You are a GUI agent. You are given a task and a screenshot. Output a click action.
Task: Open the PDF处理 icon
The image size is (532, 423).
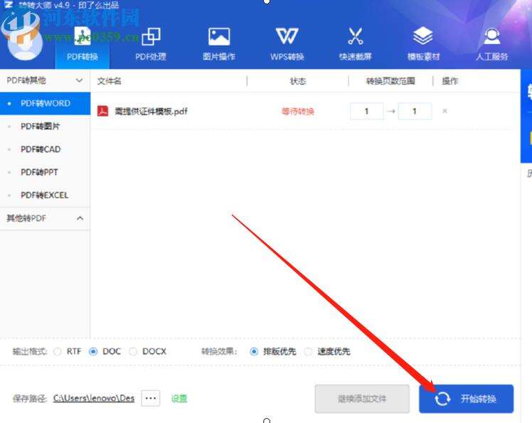(x=151, y=37)
